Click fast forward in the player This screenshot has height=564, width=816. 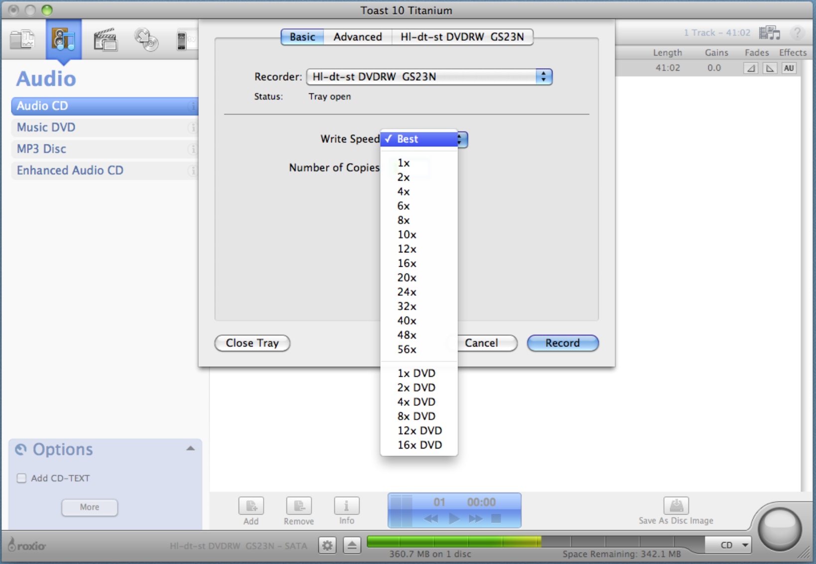pos(476,519)
